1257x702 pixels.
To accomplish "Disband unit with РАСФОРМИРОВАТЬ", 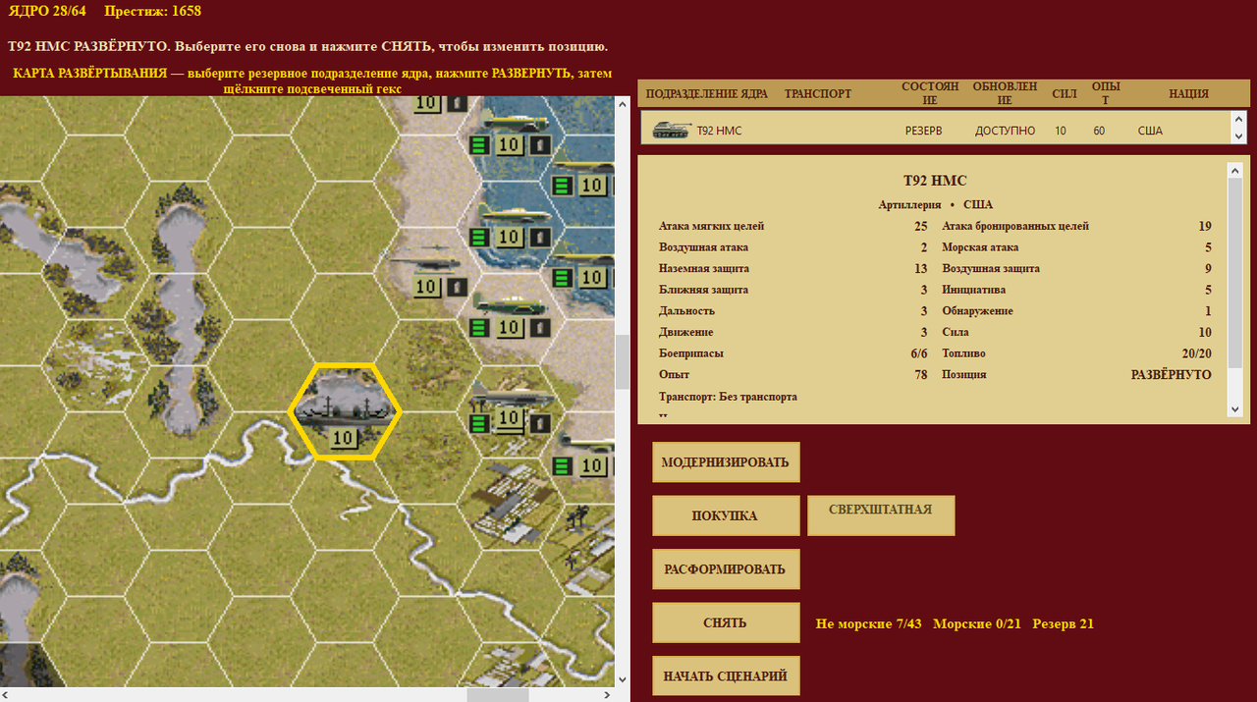I will [726, 568].
